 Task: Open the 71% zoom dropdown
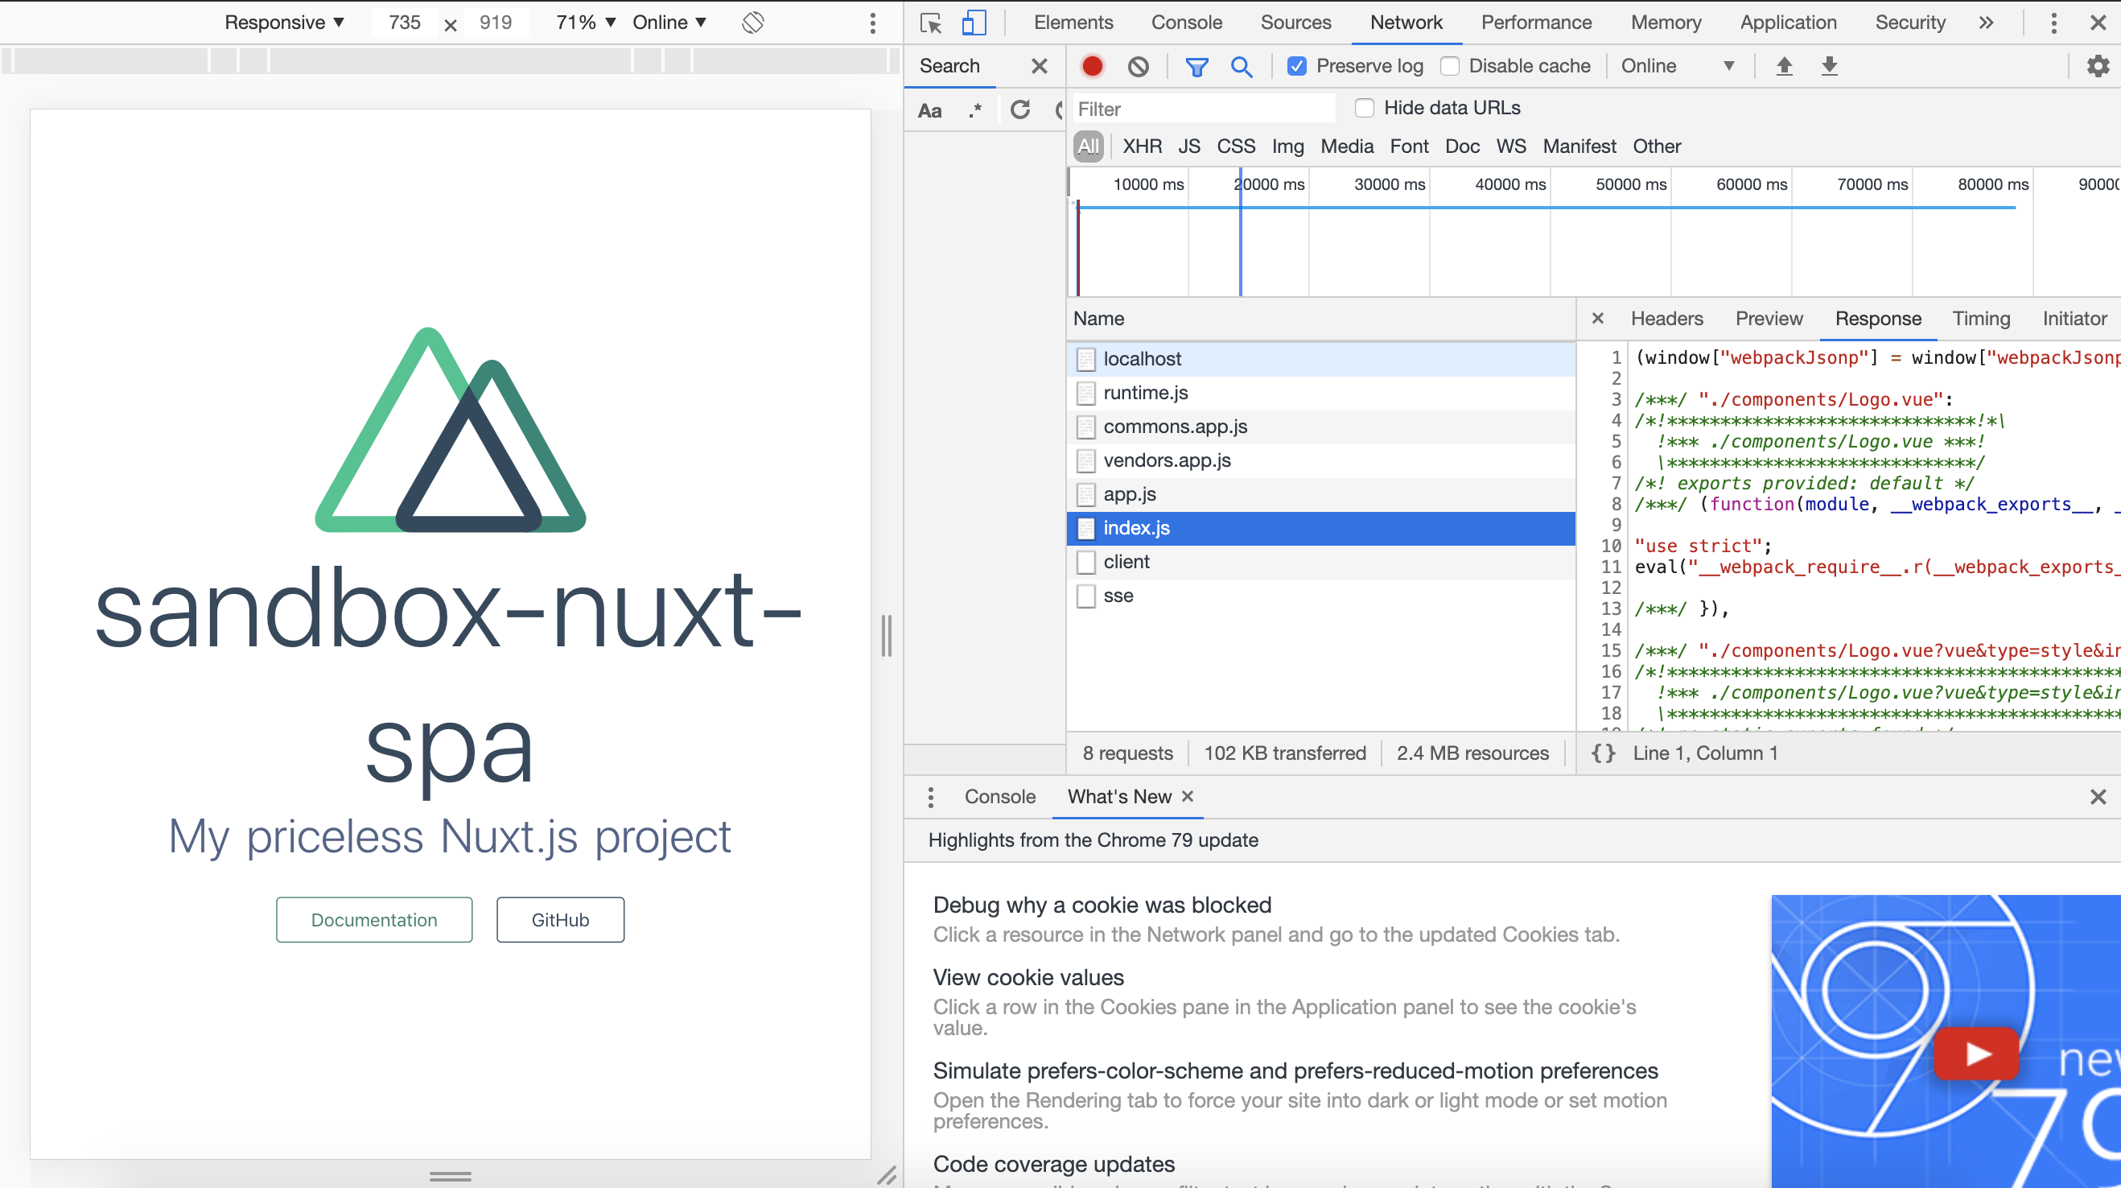pyautogui.click(x=586, y=23)
